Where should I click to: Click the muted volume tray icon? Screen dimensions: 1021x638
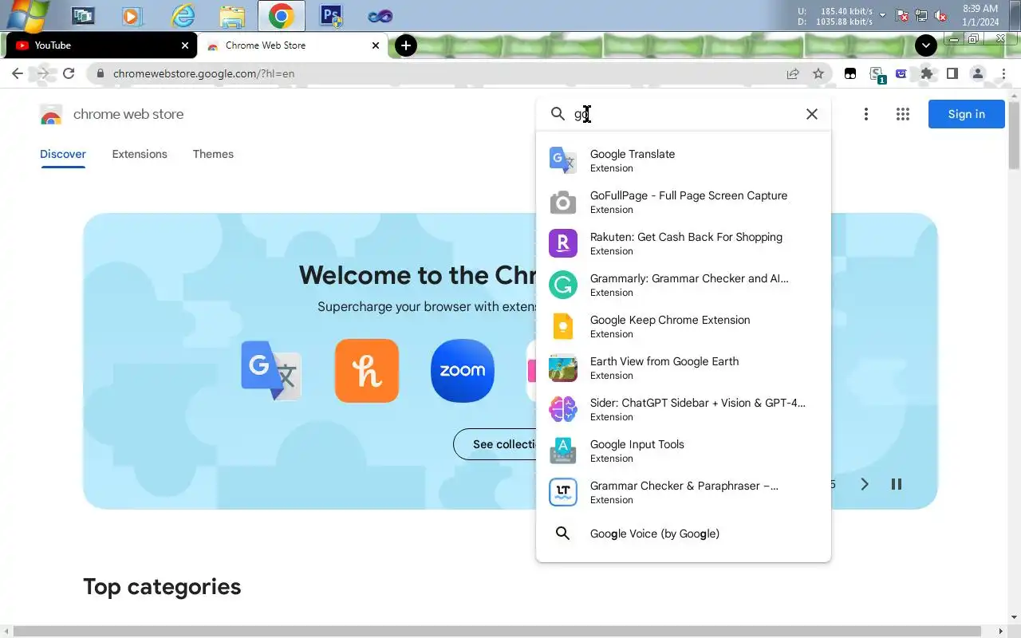941,15
